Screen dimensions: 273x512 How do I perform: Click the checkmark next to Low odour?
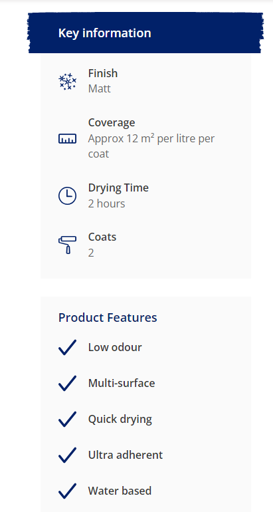pyautogui.click(x=68, y=347)
